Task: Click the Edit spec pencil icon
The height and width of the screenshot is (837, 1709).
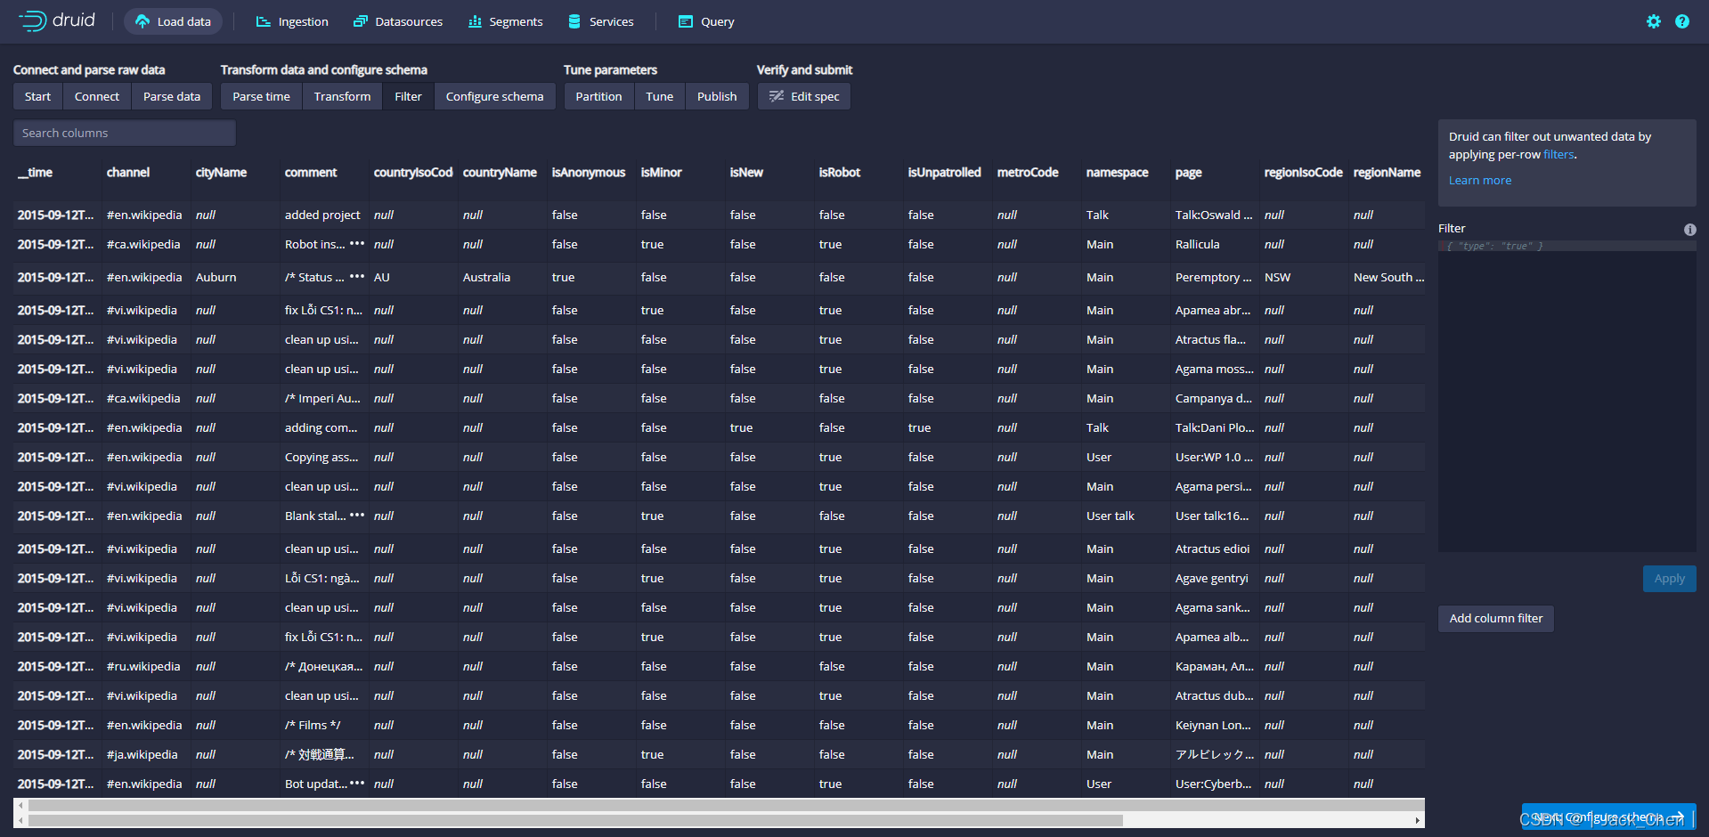Action: point(777,96)
